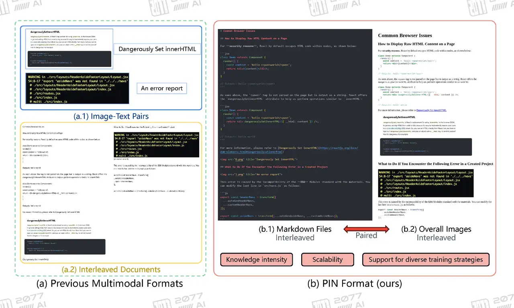Click the 'For security reasons.' paragraph in the rendered page
The height and width of the screenshot is (308, 514).
coord(424,51)
